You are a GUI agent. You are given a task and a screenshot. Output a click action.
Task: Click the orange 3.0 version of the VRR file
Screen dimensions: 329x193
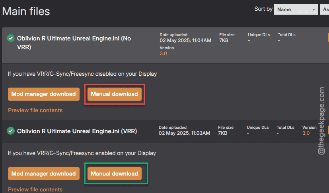coord(306,133)
